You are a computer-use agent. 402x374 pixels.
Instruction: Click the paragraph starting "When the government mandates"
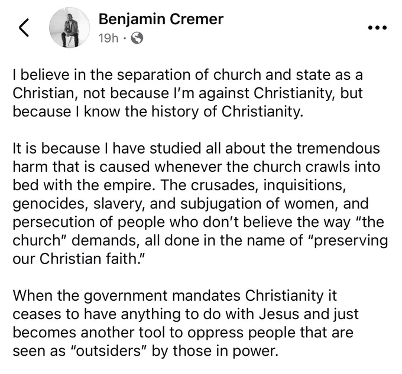click(186, 324)
